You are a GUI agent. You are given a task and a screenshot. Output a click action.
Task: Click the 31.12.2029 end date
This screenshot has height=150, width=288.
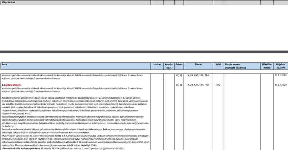[281, 85]
